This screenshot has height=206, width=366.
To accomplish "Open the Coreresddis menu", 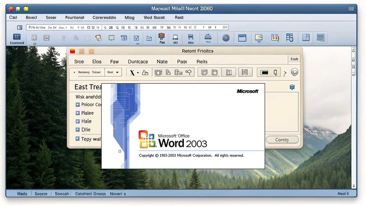I will (x=104, y=17).
